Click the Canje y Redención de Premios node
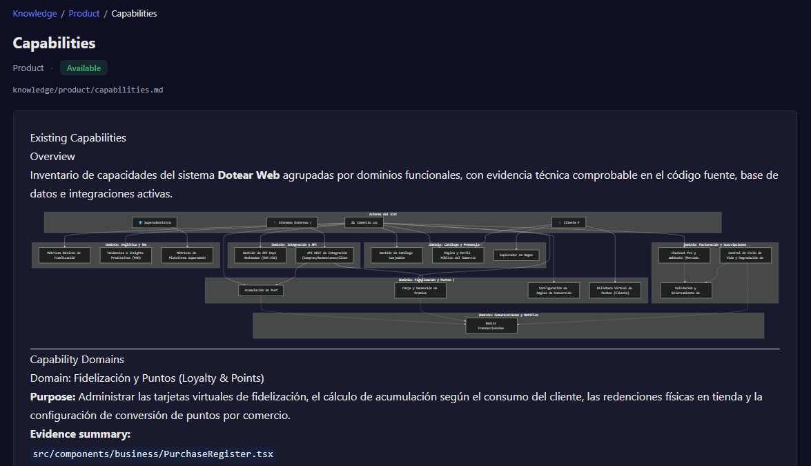811x466 pixels. 420,290
